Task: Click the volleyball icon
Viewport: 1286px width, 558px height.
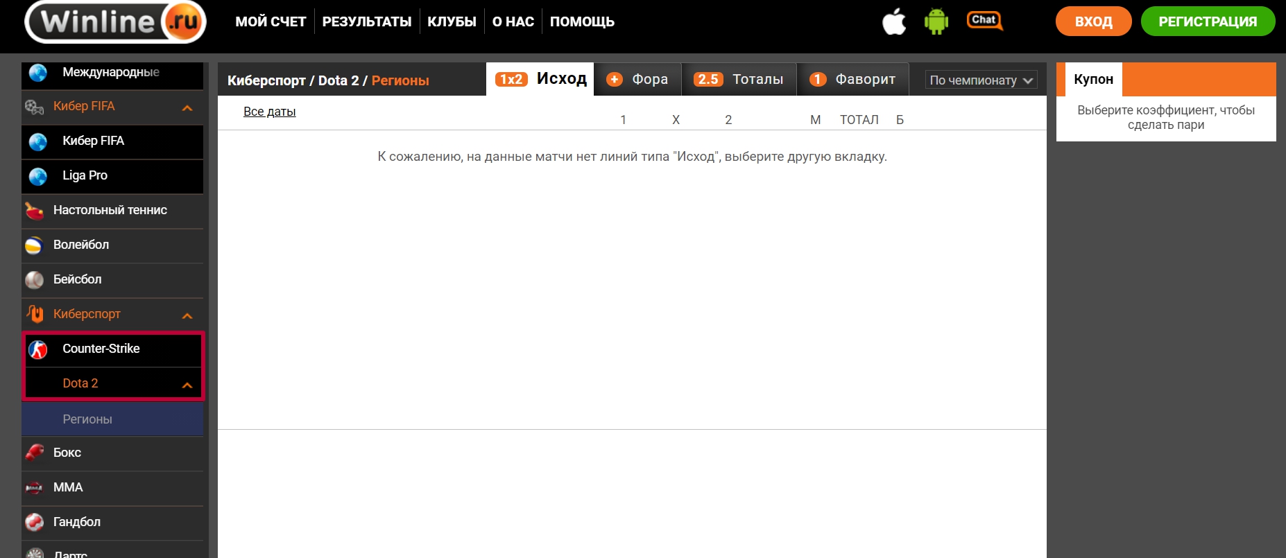Action: coord(34,245)
